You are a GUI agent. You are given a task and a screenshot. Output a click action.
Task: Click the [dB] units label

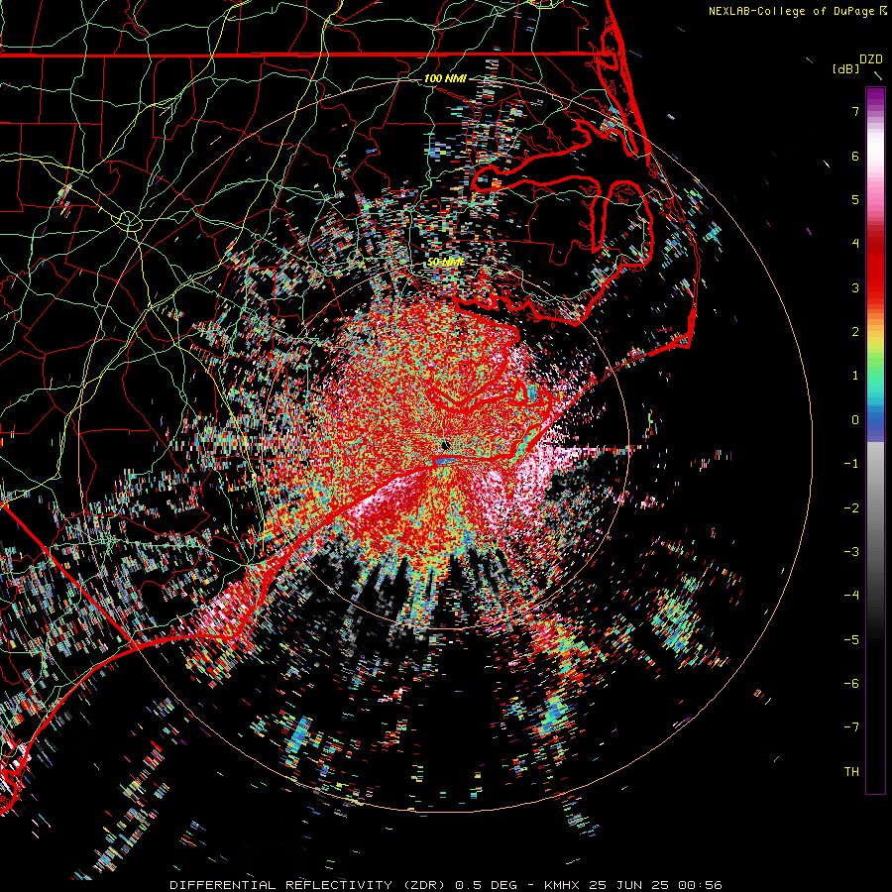[846, 69]
